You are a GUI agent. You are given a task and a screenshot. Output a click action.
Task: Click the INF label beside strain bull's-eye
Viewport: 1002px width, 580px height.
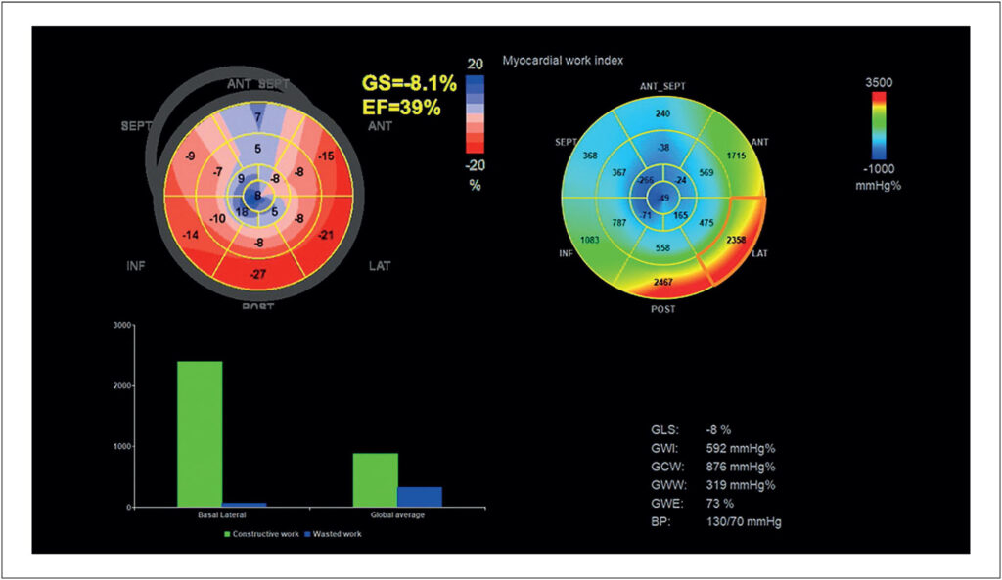(135, 266)
